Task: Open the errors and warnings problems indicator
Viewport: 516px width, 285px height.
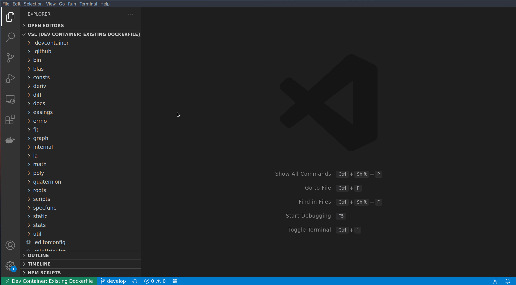Action: 155,281
